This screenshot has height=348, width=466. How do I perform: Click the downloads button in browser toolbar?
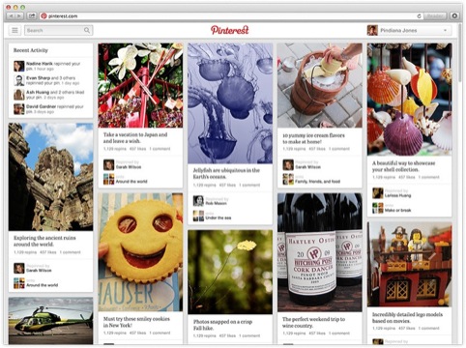click(454, 15)
